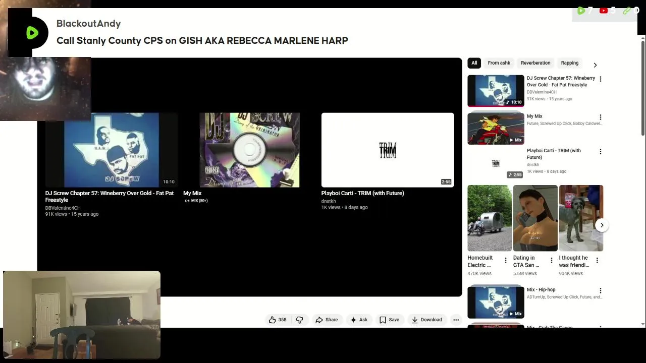The height and width of the screenshot is (363, 646).
Task: Click 5.6M views under Dating in GTA
Action: (525, 273)
